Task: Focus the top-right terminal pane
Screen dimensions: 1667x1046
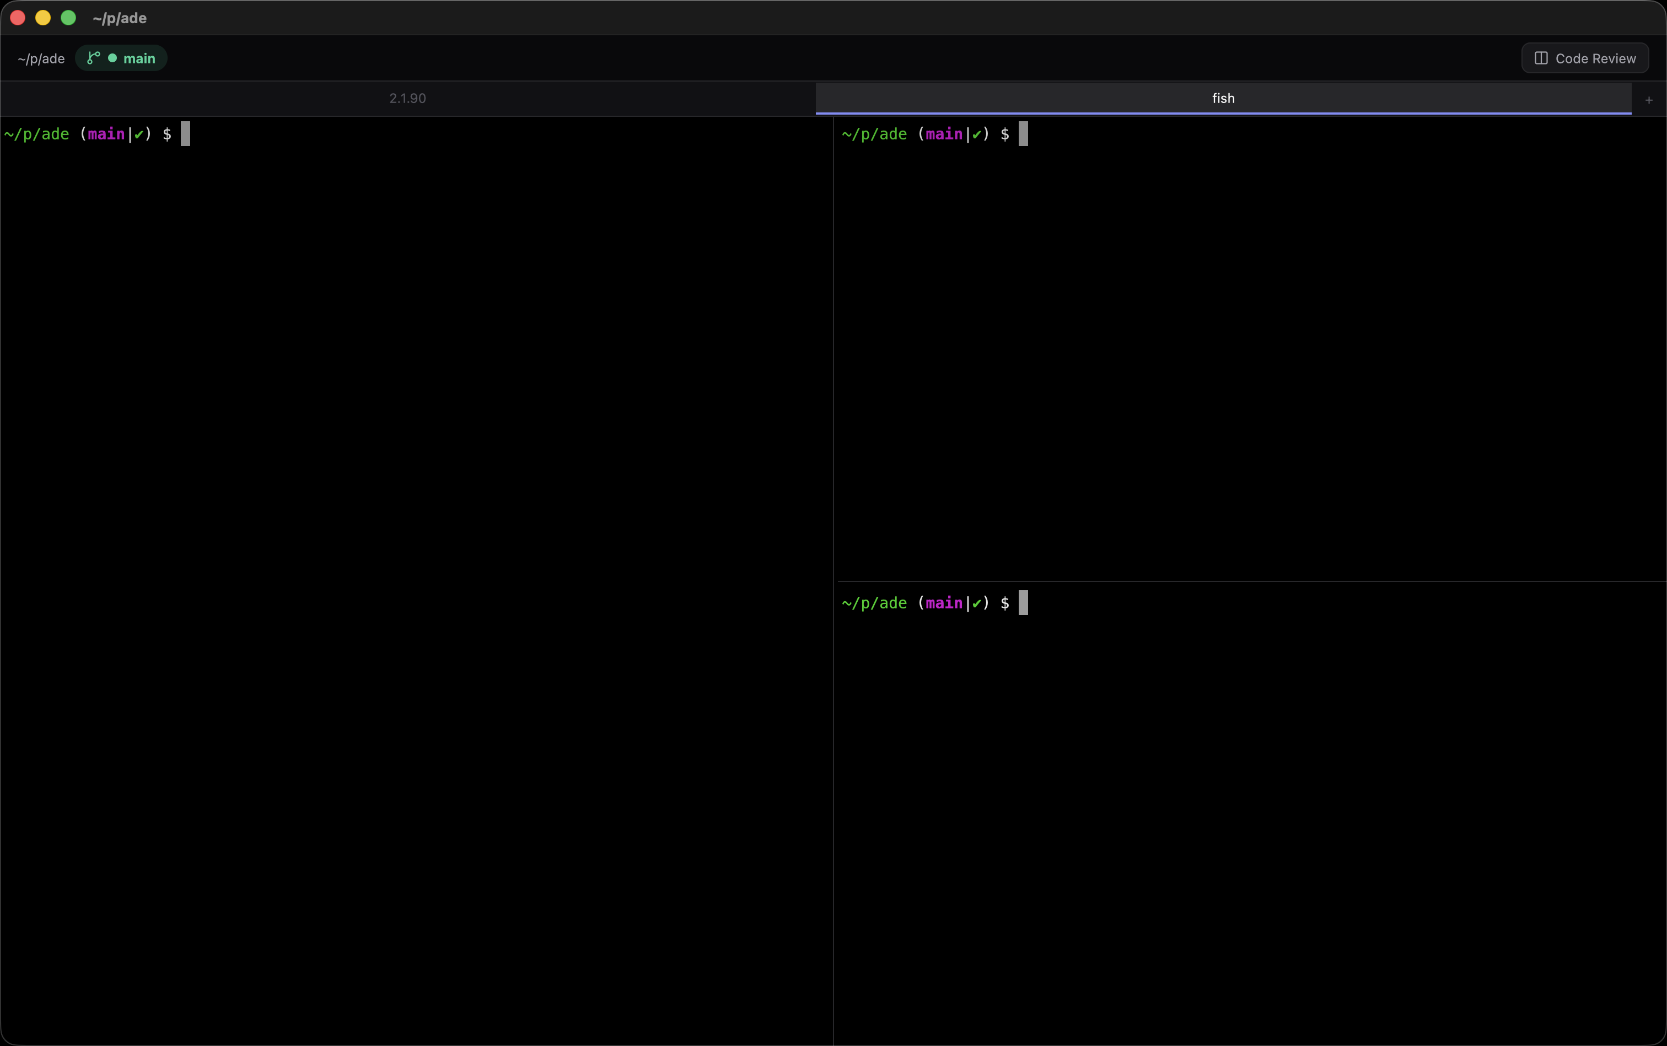Action: [x=1246, y=346]
